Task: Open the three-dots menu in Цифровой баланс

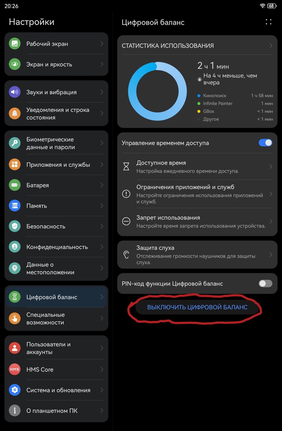Action: point(268,22)
